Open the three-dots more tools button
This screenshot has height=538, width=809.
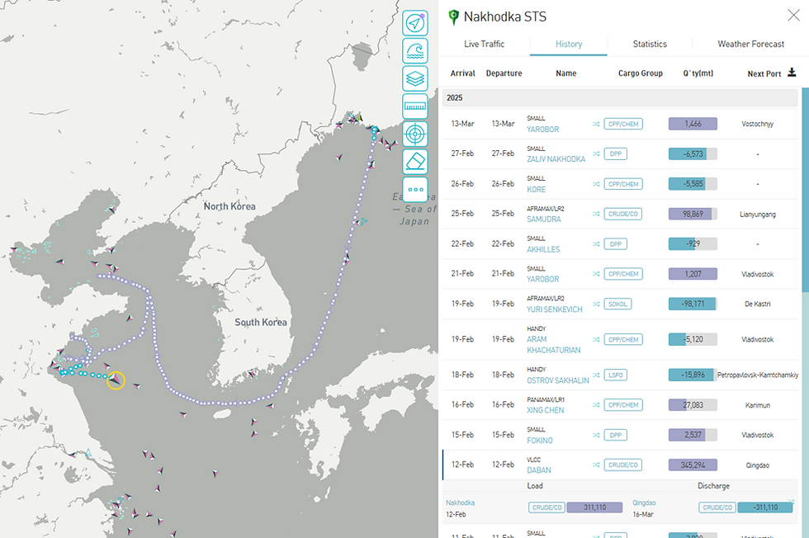415,189
